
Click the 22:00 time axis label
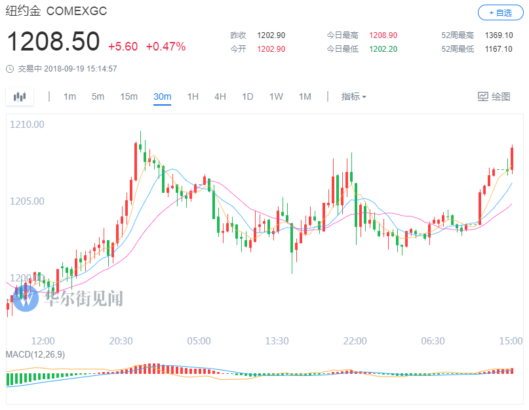pos(355,340)
